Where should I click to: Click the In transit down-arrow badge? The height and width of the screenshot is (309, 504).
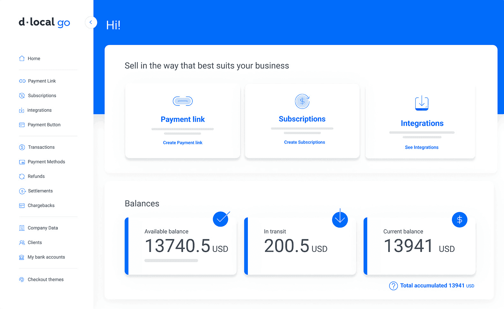pos(340,219)
